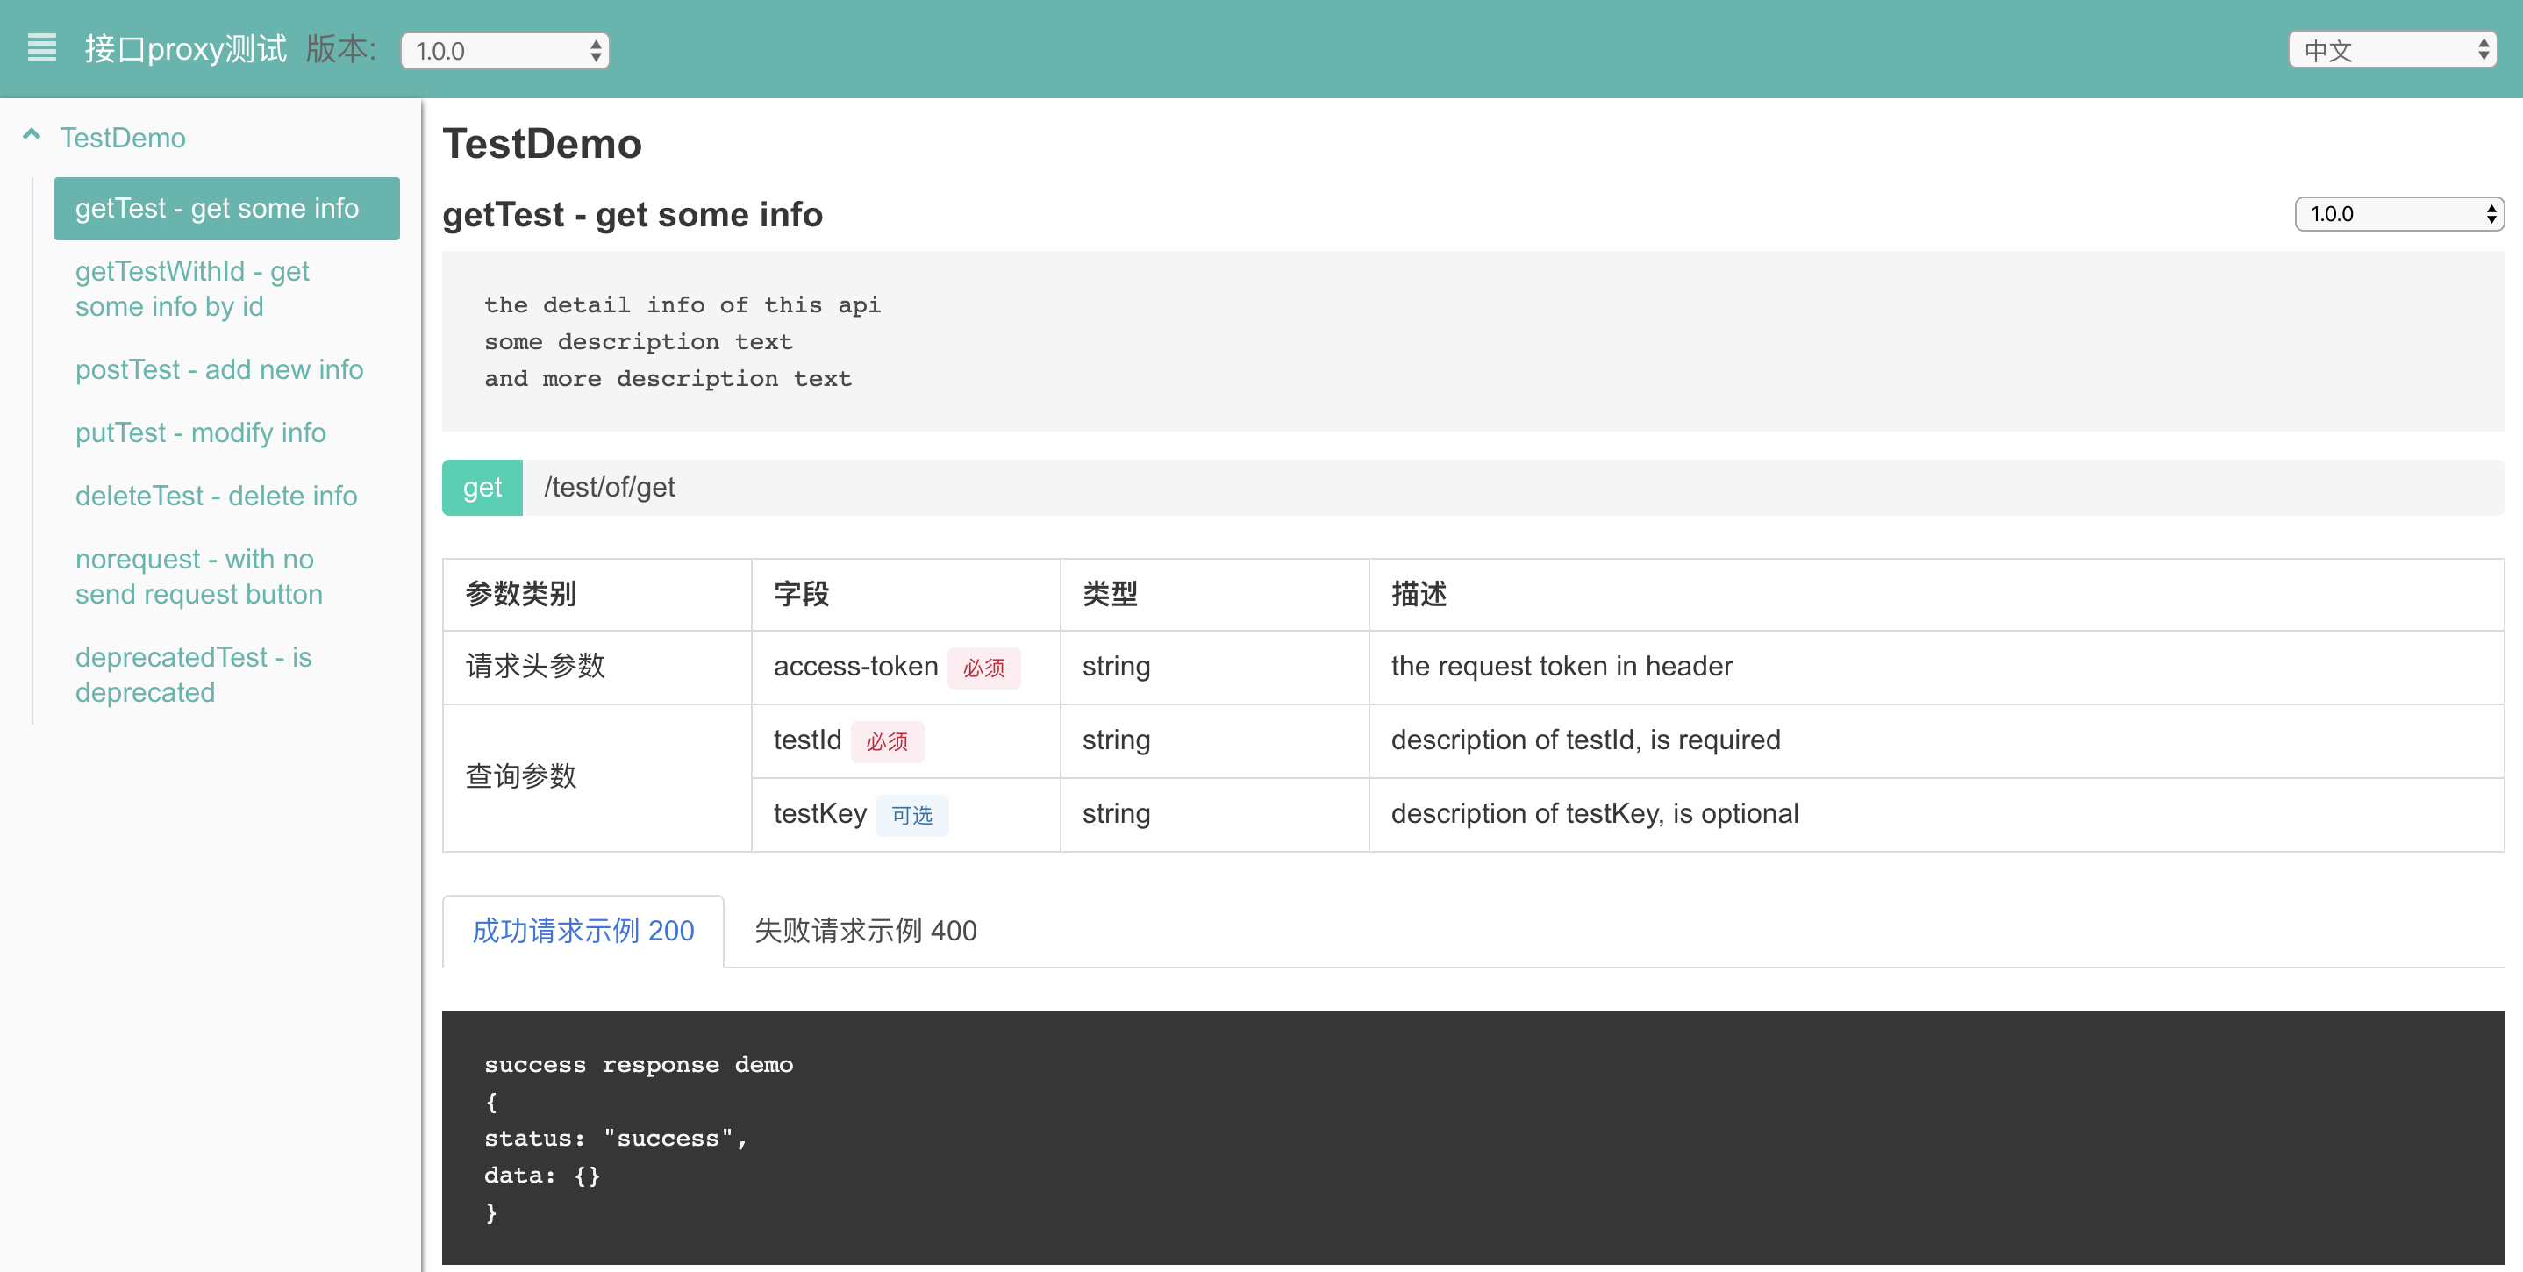Click 必须 badge beside access-token
This screenshot has width=2523, height=1272.
tap(983, 668)
